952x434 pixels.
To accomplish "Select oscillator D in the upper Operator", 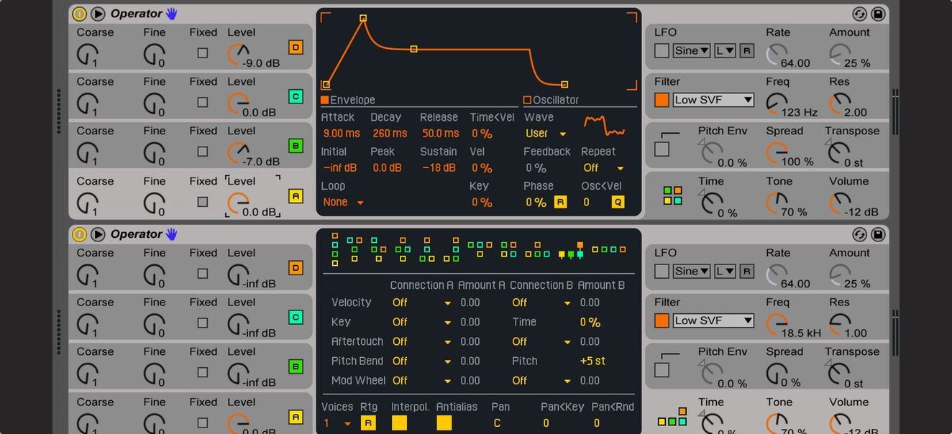I will [296, 47].
